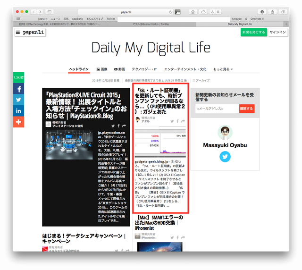The image size is (302, 270).
Task: Open the favorites grid icon
Action: (18, 19)
